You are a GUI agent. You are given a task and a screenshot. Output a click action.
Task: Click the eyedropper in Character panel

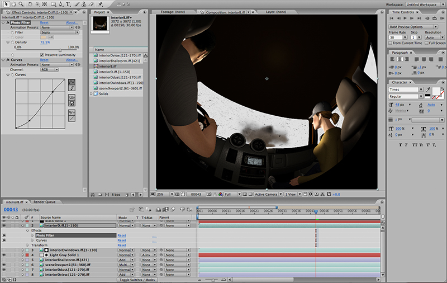[428, 89]
